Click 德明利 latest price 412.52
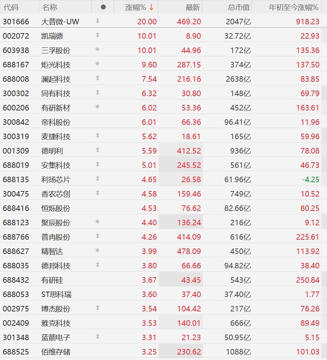Screen dimensions: 327x360 point(189,151)
